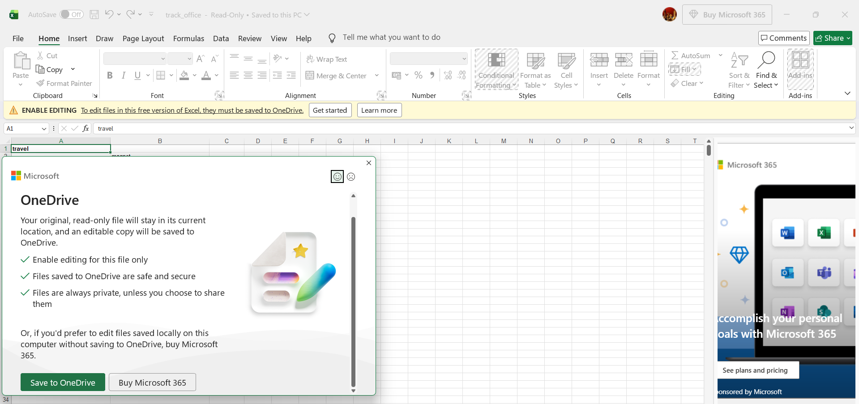This screenshot has width=859, height=404.
Task: Toggle the AutoSave switch
Action: point(72,14)
